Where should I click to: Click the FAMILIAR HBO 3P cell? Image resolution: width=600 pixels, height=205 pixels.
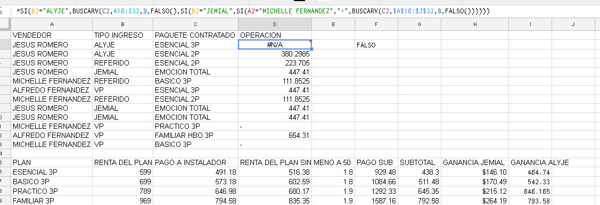coord(195,135)
